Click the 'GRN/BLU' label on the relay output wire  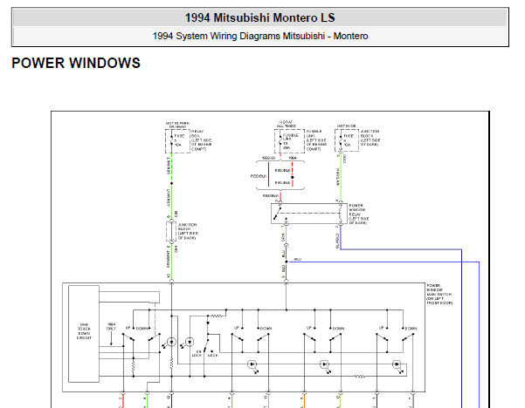pos(337,241)
